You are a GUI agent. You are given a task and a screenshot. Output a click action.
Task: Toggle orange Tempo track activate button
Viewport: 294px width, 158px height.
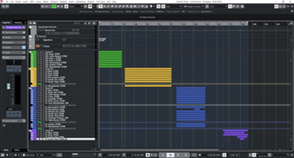38,46
